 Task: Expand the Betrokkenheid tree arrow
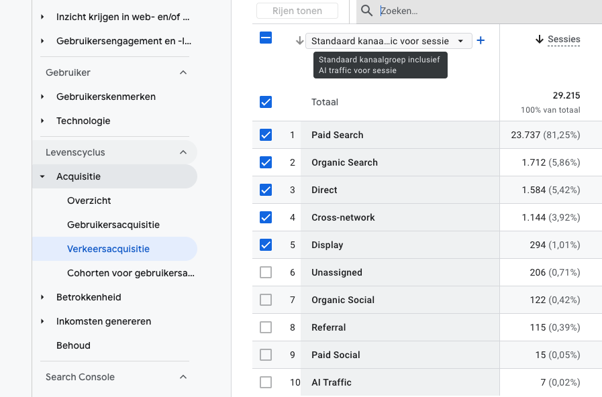[42, 297]
